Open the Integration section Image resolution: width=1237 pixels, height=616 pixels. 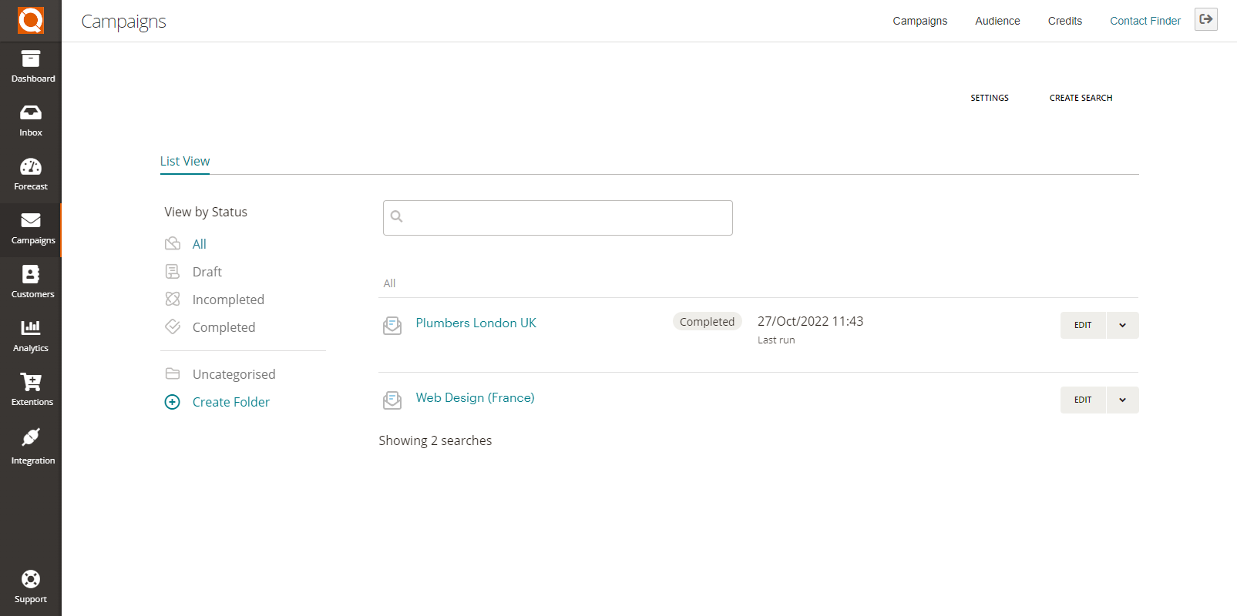[x=31, y=447]
